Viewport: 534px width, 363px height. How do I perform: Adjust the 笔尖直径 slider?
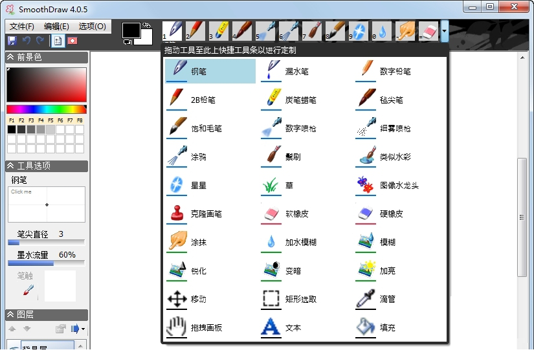pyautogui.click(x=47, y=243)
